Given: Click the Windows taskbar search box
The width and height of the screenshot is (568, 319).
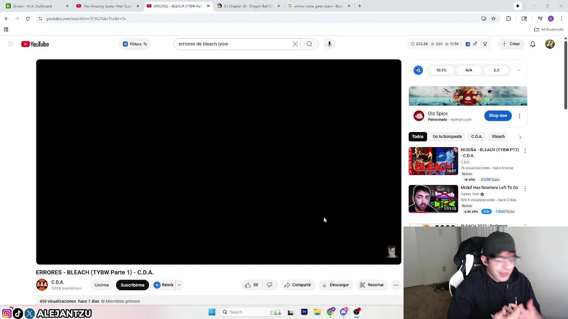Looking at the screenshot, I should pos(251,312).
